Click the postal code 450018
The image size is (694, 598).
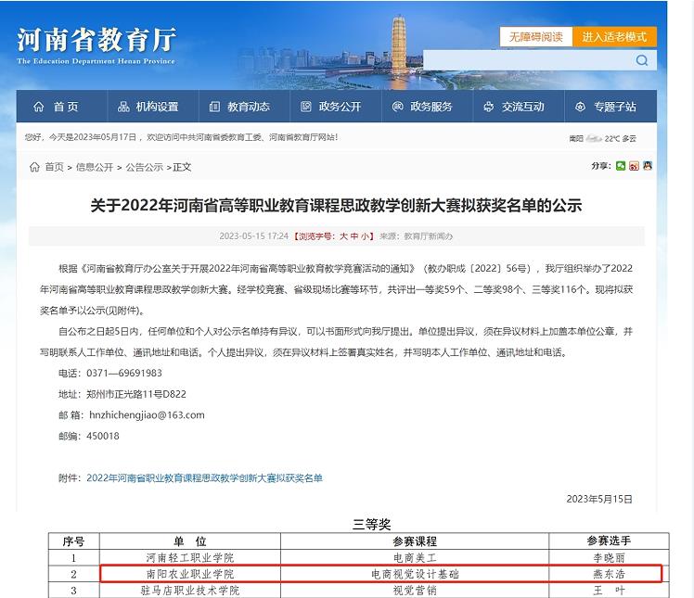[103, 436]
